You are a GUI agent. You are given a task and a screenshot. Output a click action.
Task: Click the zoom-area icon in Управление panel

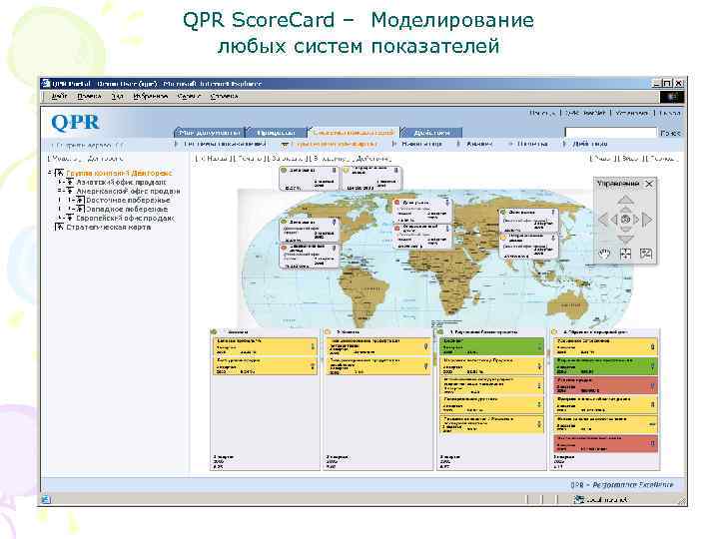pyautogui.click(x=646, y=254)
